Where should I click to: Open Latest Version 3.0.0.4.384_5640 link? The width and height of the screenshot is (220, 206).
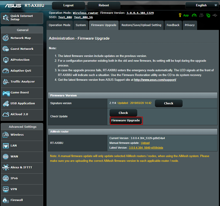click(x=146, y=148)
